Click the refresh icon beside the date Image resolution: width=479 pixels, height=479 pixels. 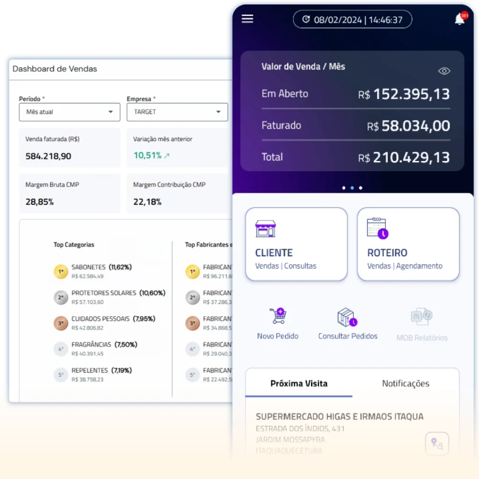click(306, 20)
